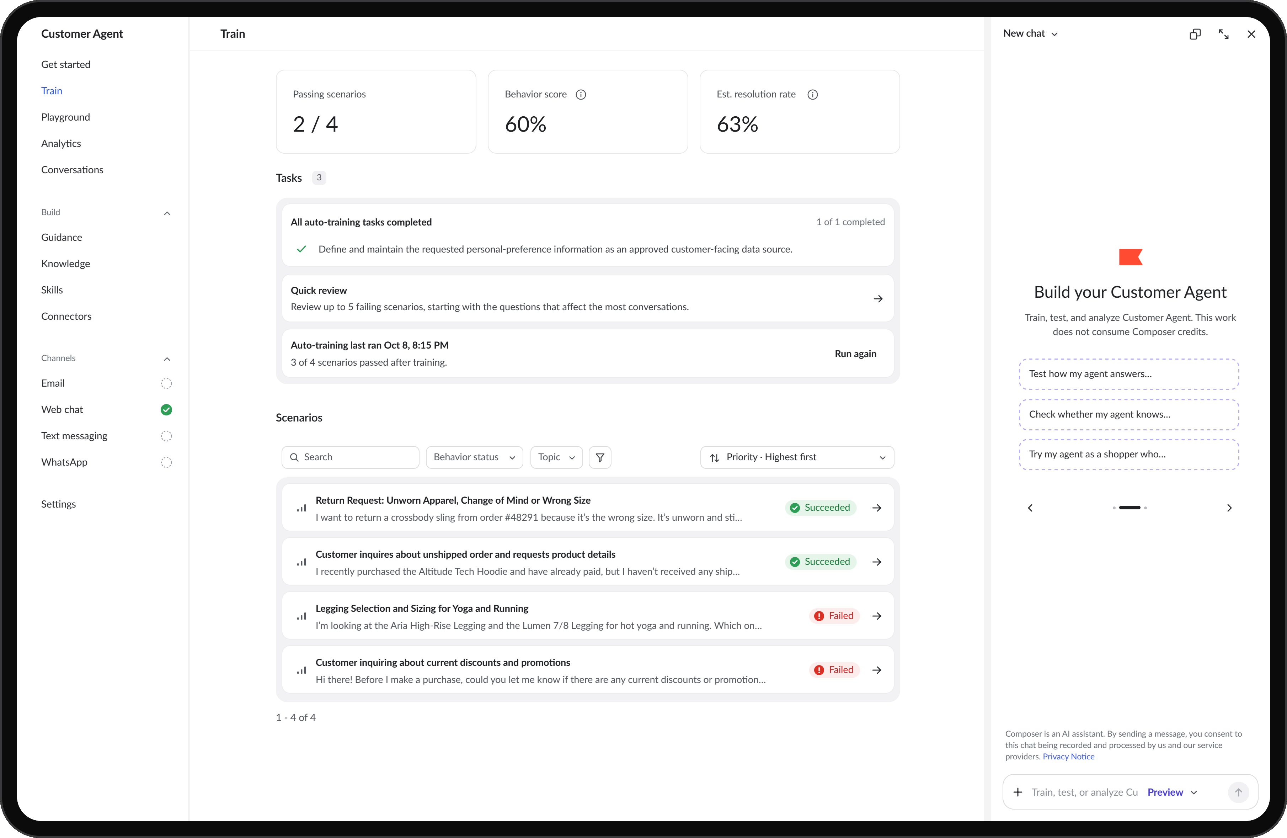Select the 'Try my agent as a shopper who…' suggestion

point(1128,455)
